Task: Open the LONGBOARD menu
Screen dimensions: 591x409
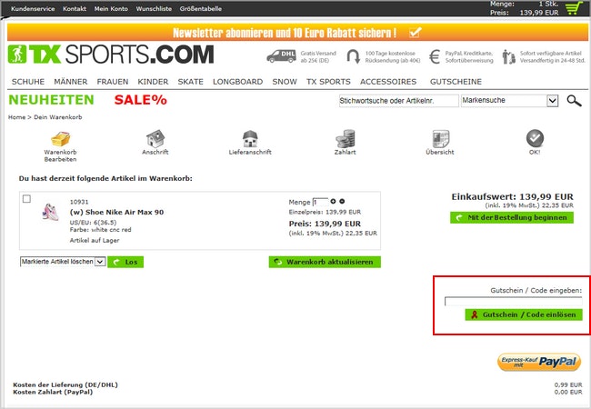Action: tap(237, 82)
